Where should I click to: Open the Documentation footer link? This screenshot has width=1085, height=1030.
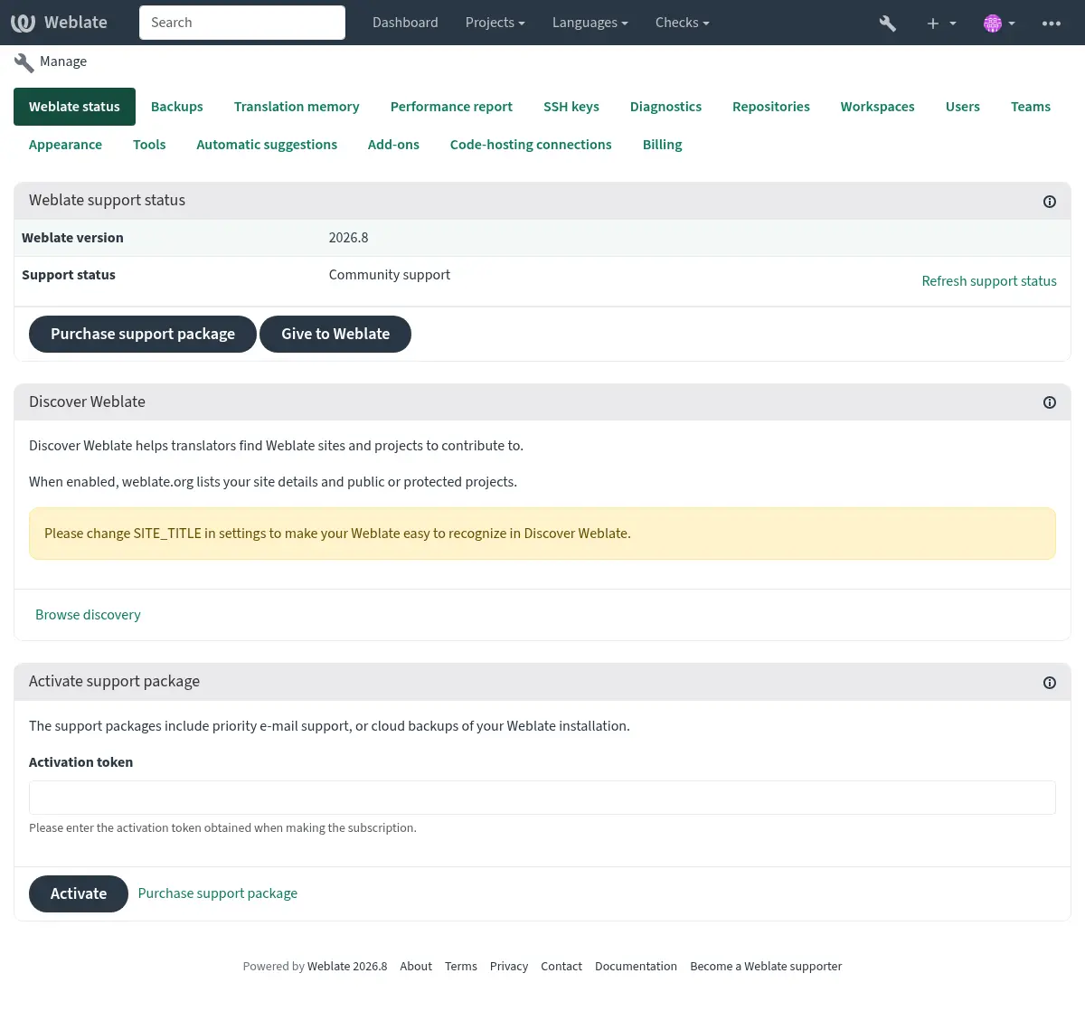[x=636, y=967]
